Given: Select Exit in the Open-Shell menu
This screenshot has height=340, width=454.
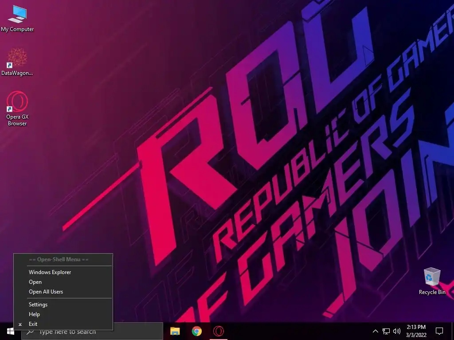Looking at the screenshot, I should click(63, 324).
